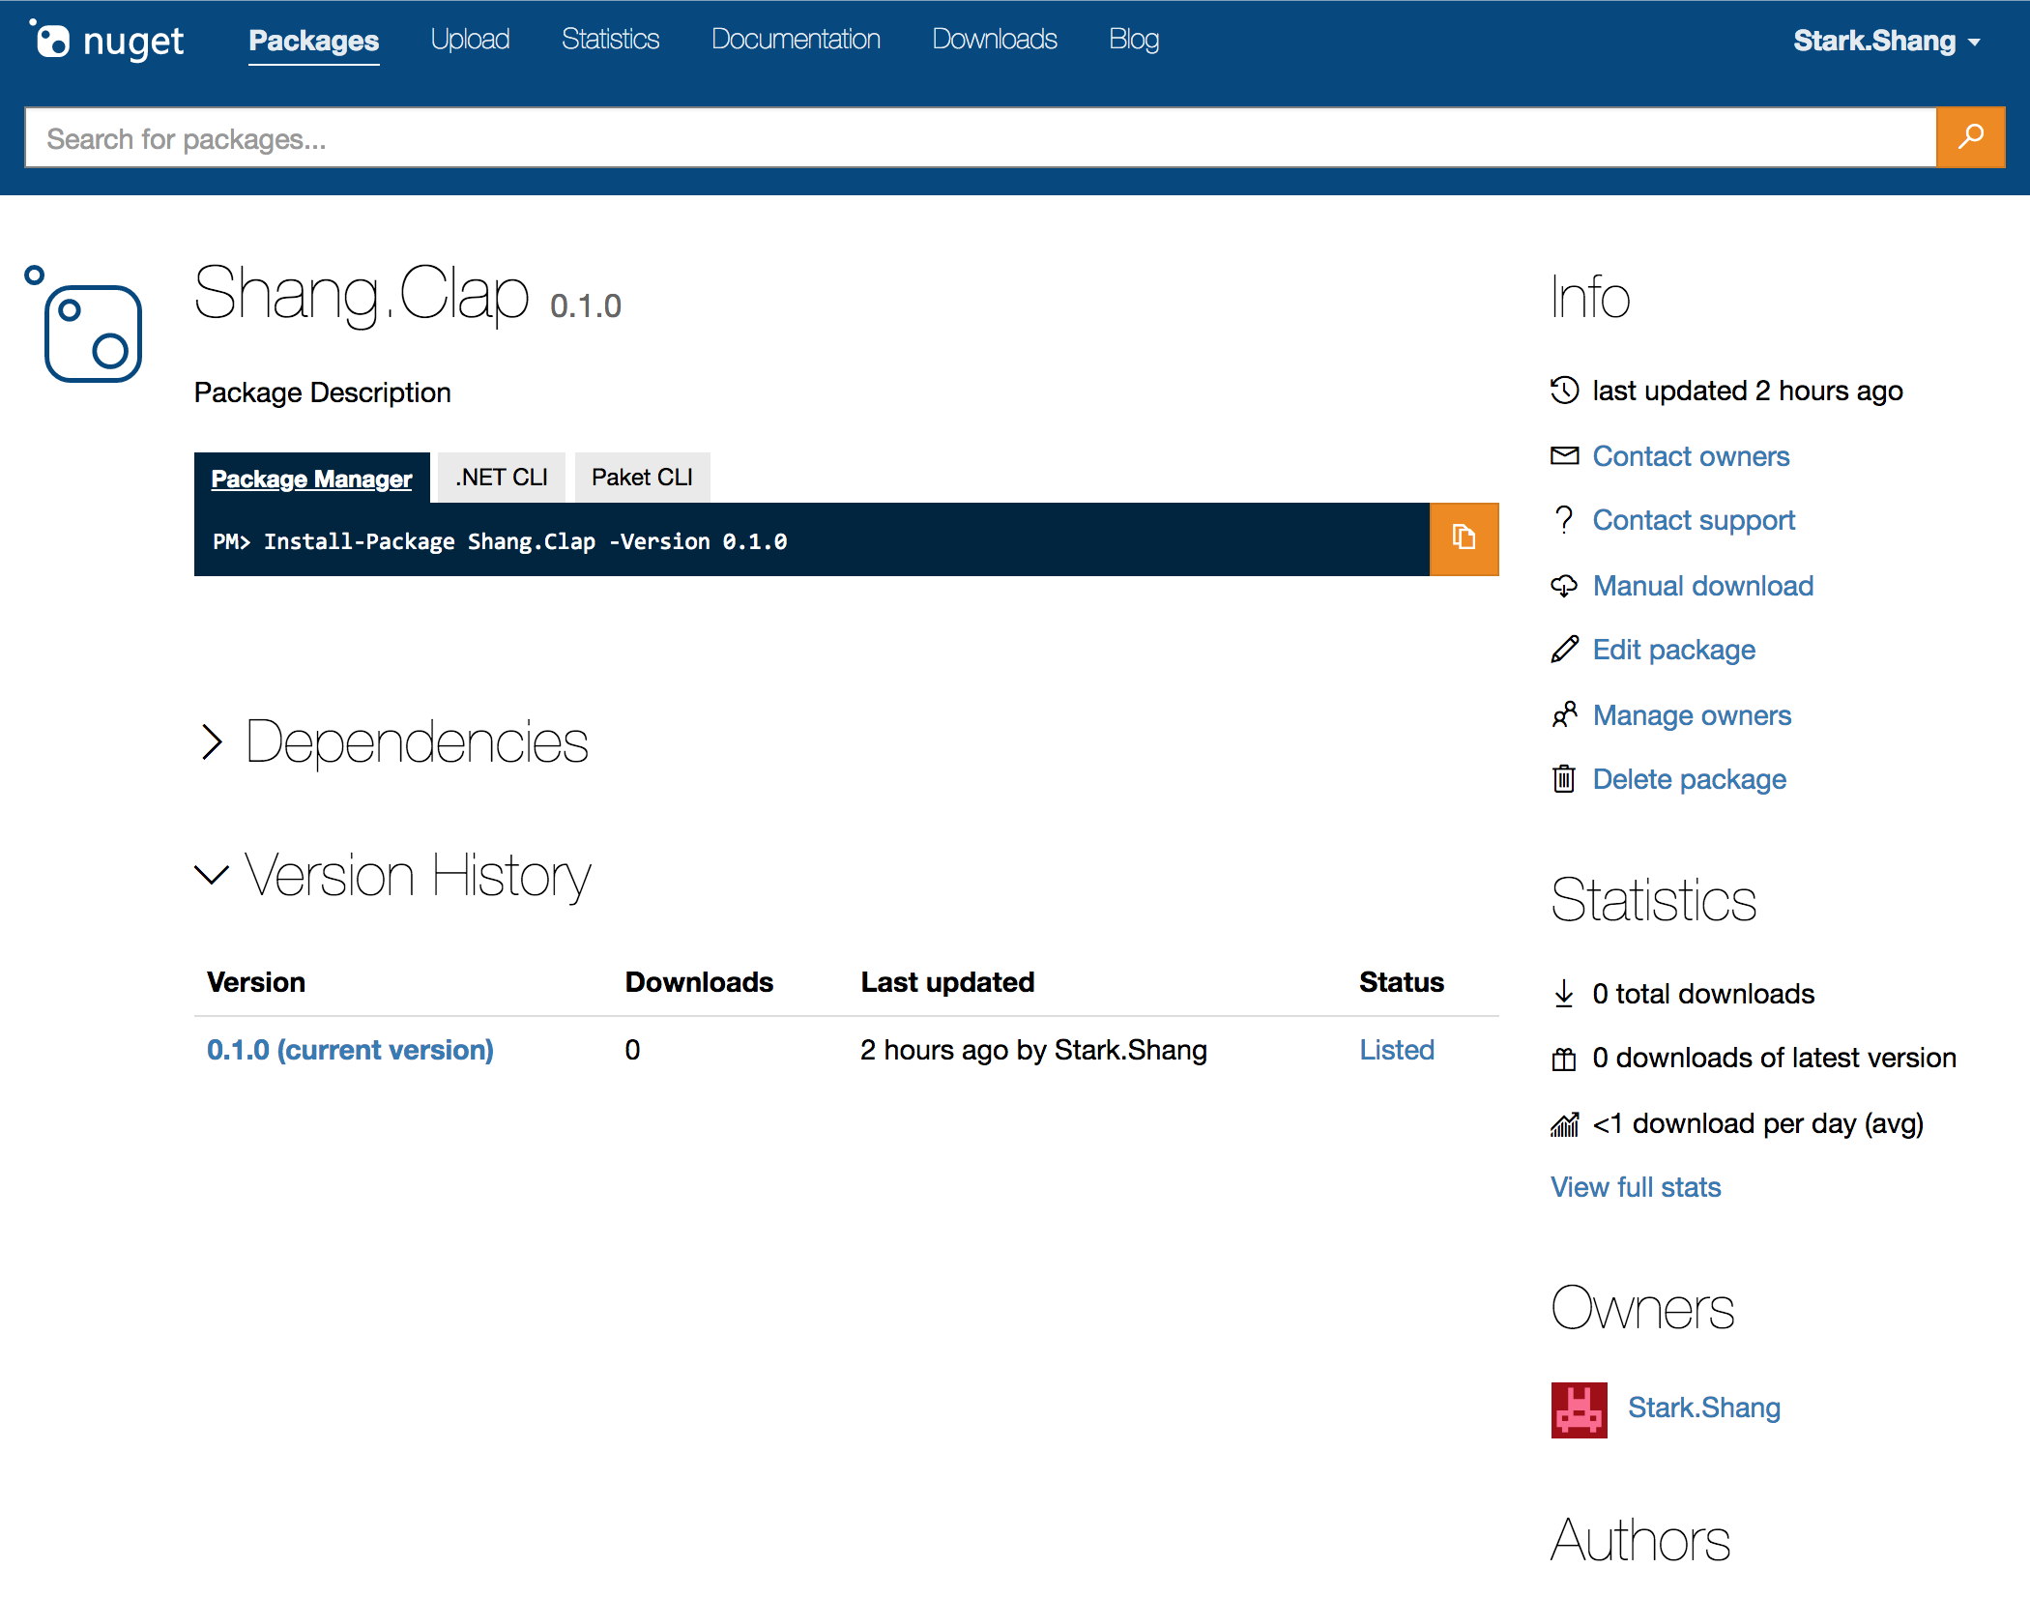Navigate to the Upload page
2030x1597 pixels.
(x=470, y=39)
